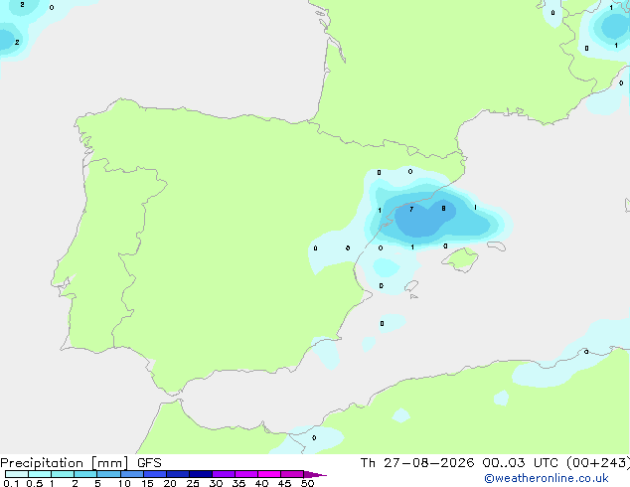
Task: Click the "15" legend scale label
Action: [x=147, y=483]
